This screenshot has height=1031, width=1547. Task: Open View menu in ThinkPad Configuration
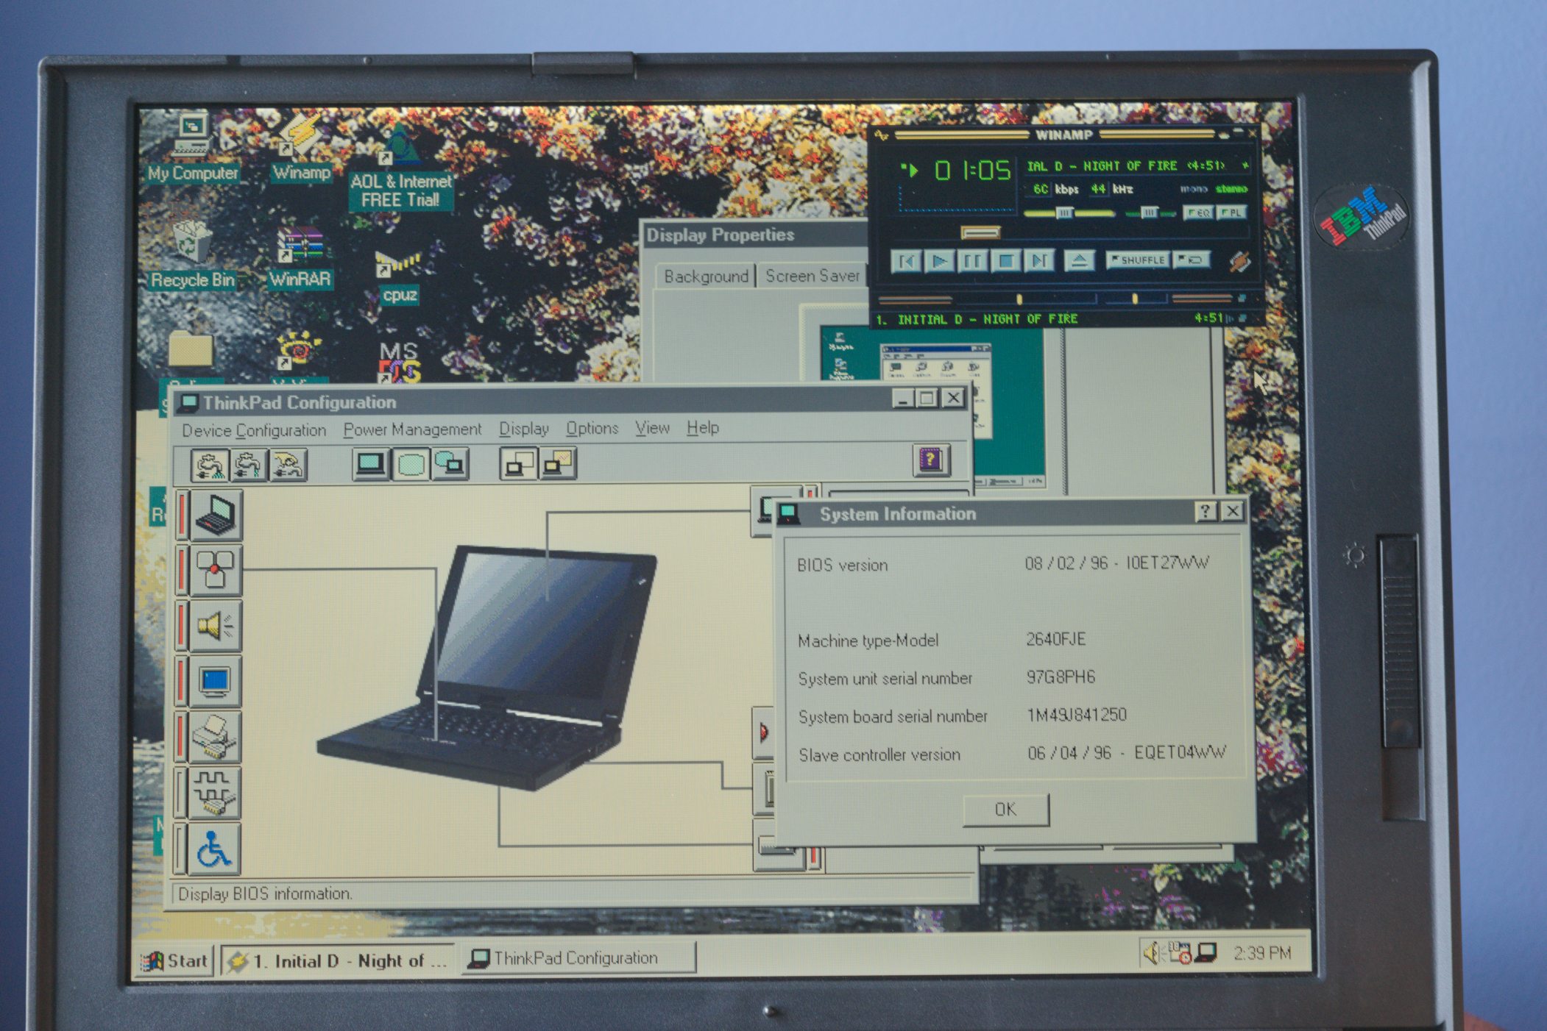[x=653, y=427]
